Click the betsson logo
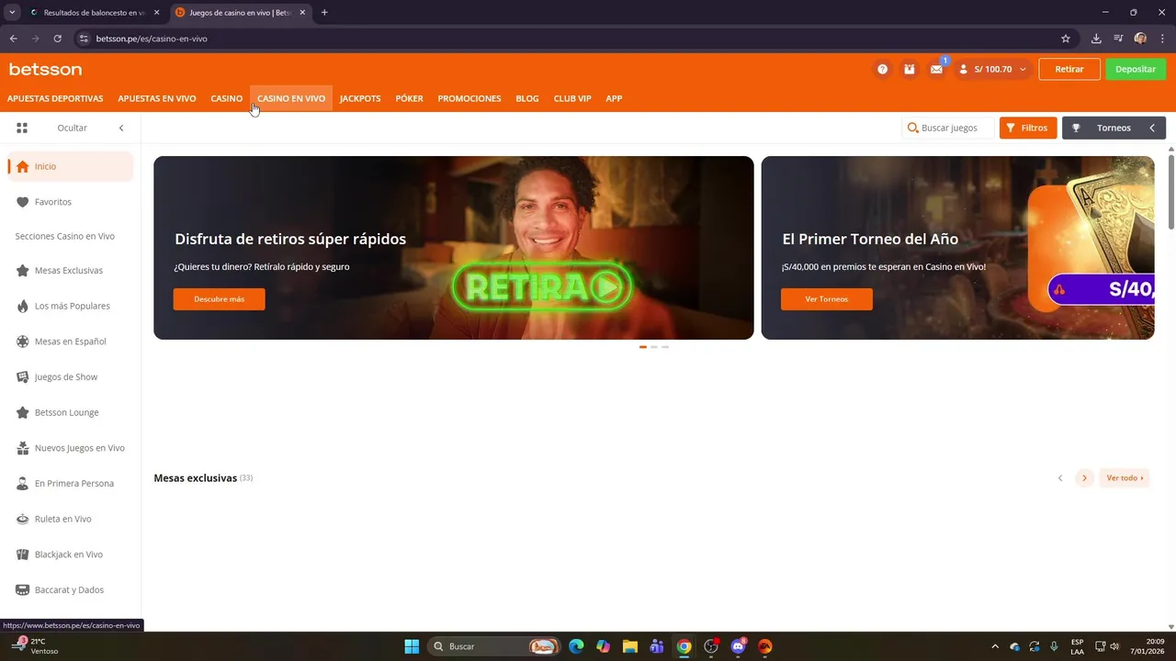Viewport: 1176px width, 661px height. coord(45,69)
